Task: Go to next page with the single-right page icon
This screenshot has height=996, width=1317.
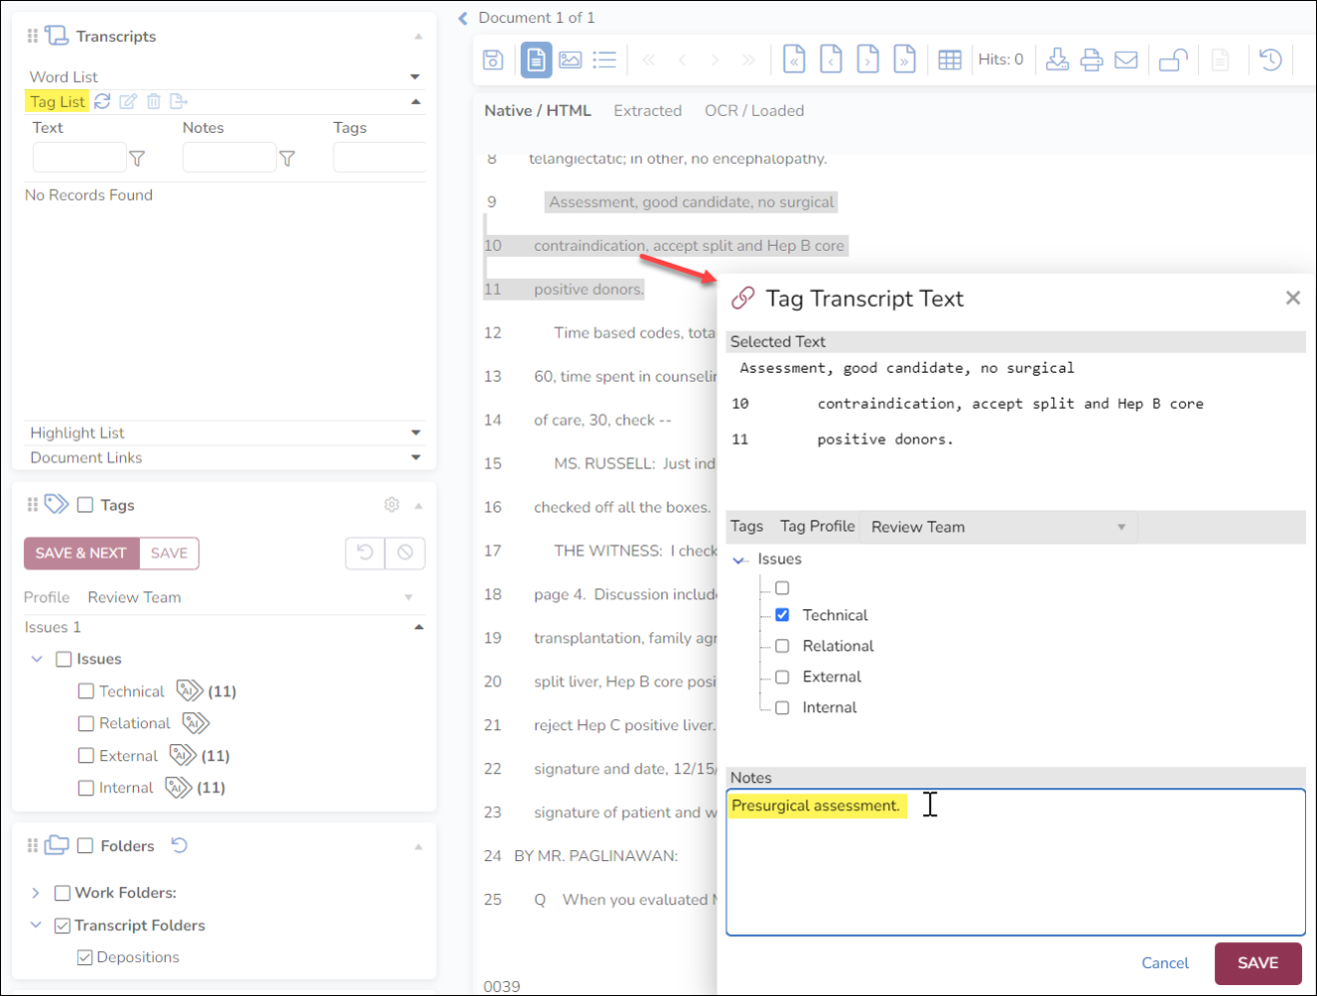Action: (867, 60)
